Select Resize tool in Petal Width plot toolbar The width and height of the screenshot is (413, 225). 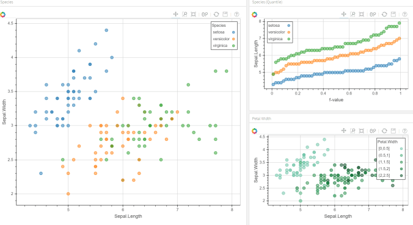362,130
